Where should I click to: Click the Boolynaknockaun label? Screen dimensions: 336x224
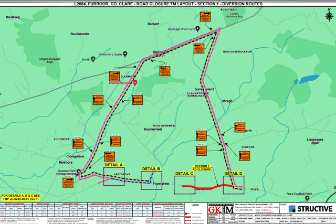(x=237, y=51)
